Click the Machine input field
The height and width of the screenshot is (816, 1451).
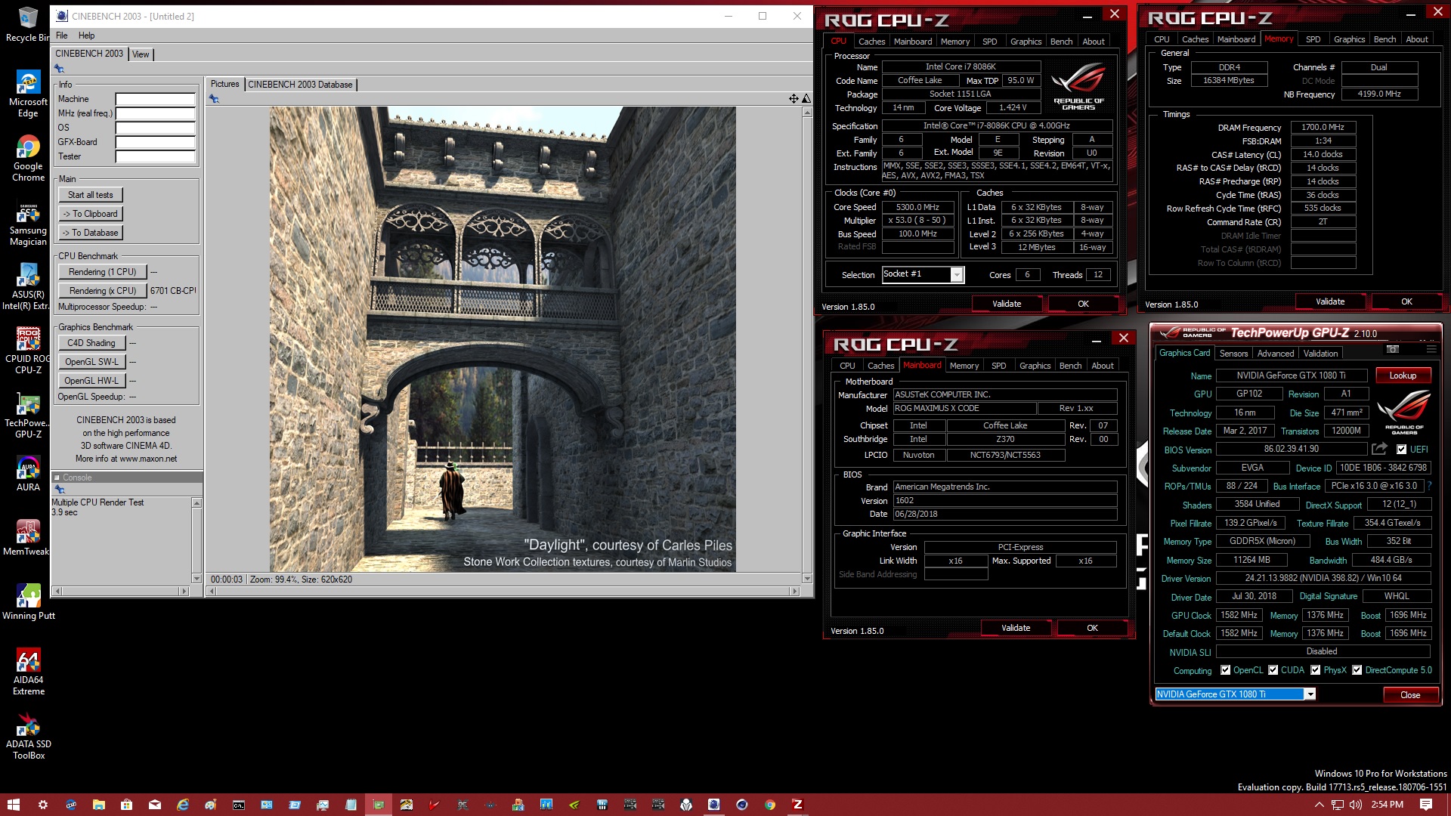155,99
